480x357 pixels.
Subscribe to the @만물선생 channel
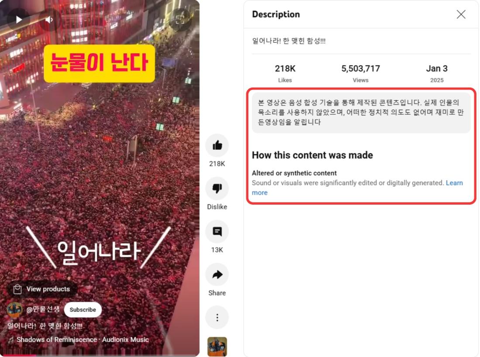(82, 309)
